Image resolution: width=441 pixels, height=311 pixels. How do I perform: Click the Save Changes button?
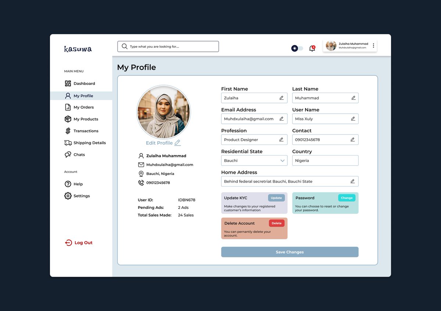290,252
